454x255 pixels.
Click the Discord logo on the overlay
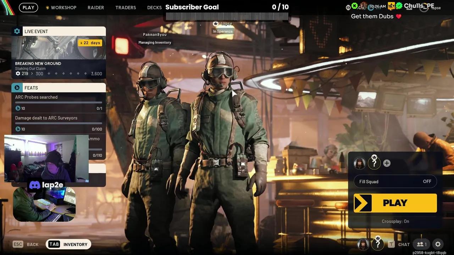[x=34, y=185]
